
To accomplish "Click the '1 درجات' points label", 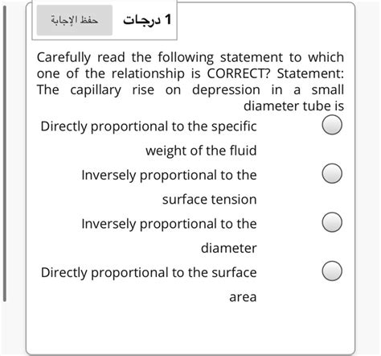I will click(147, 20).
